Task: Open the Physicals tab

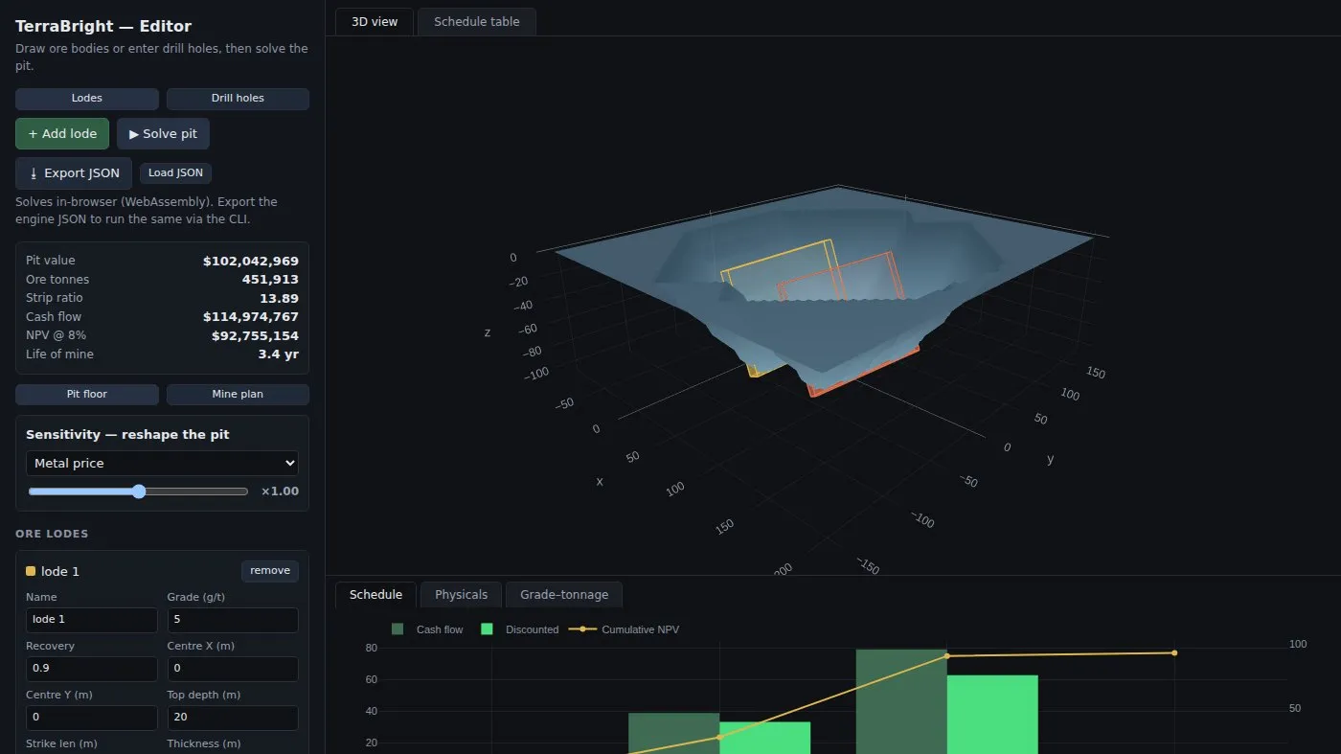Action: (461, 595)
